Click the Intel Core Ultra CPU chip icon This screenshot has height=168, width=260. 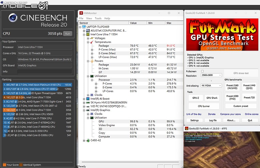pos(88,34)
